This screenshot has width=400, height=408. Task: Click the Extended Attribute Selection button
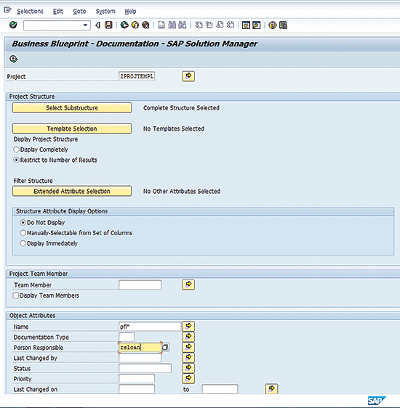72,191
